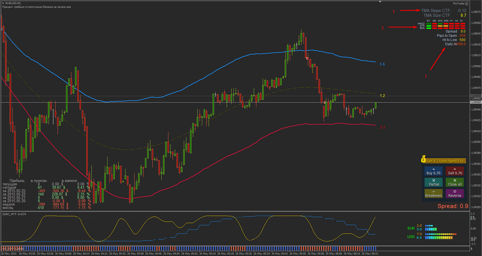Click the SSRC_MTF -0.4374 indicator label
The width and height of the screenshot is (482, 256).
(x=14, y=214)
